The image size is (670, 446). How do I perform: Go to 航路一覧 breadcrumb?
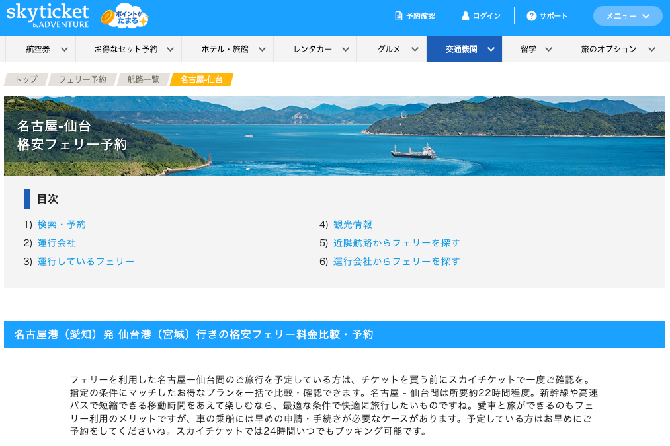point(143,79)
